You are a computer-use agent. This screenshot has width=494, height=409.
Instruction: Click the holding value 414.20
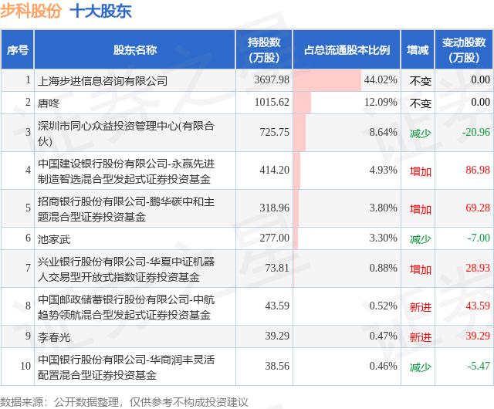pos(275,170)
